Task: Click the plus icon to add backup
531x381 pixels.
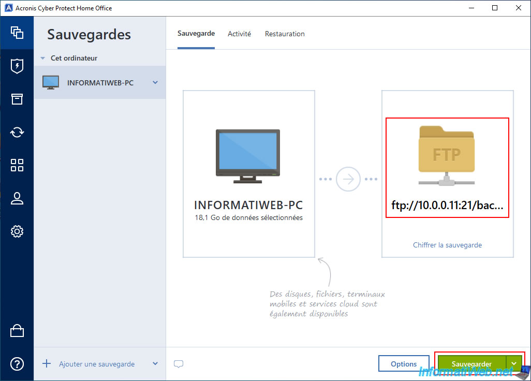Action: click(x=47, y=364)
